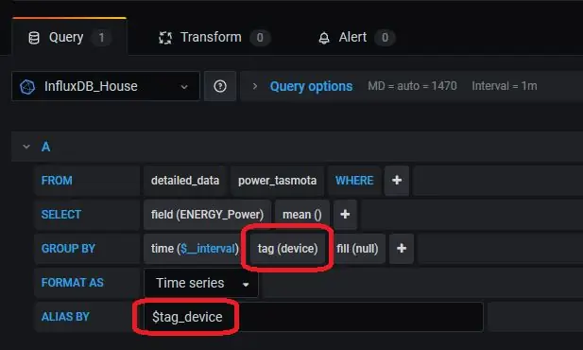This screenshot has width=583, height=350.
Task: Click the ALIAS BY input containing $tag_device
Action: point(314,317)
